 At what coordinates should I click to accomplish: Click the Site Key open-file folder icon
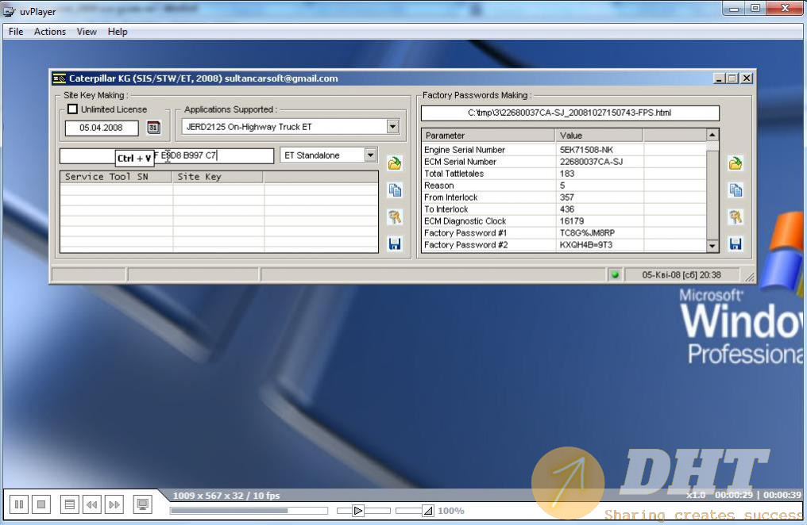click(395, 163)
